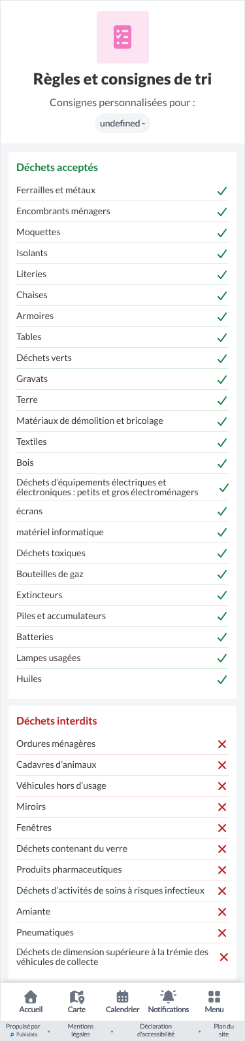The width and height of the screenshot is (245, 1041).
Task: Click the Propulsé par Publidata link
Action: coord(23,1031)
